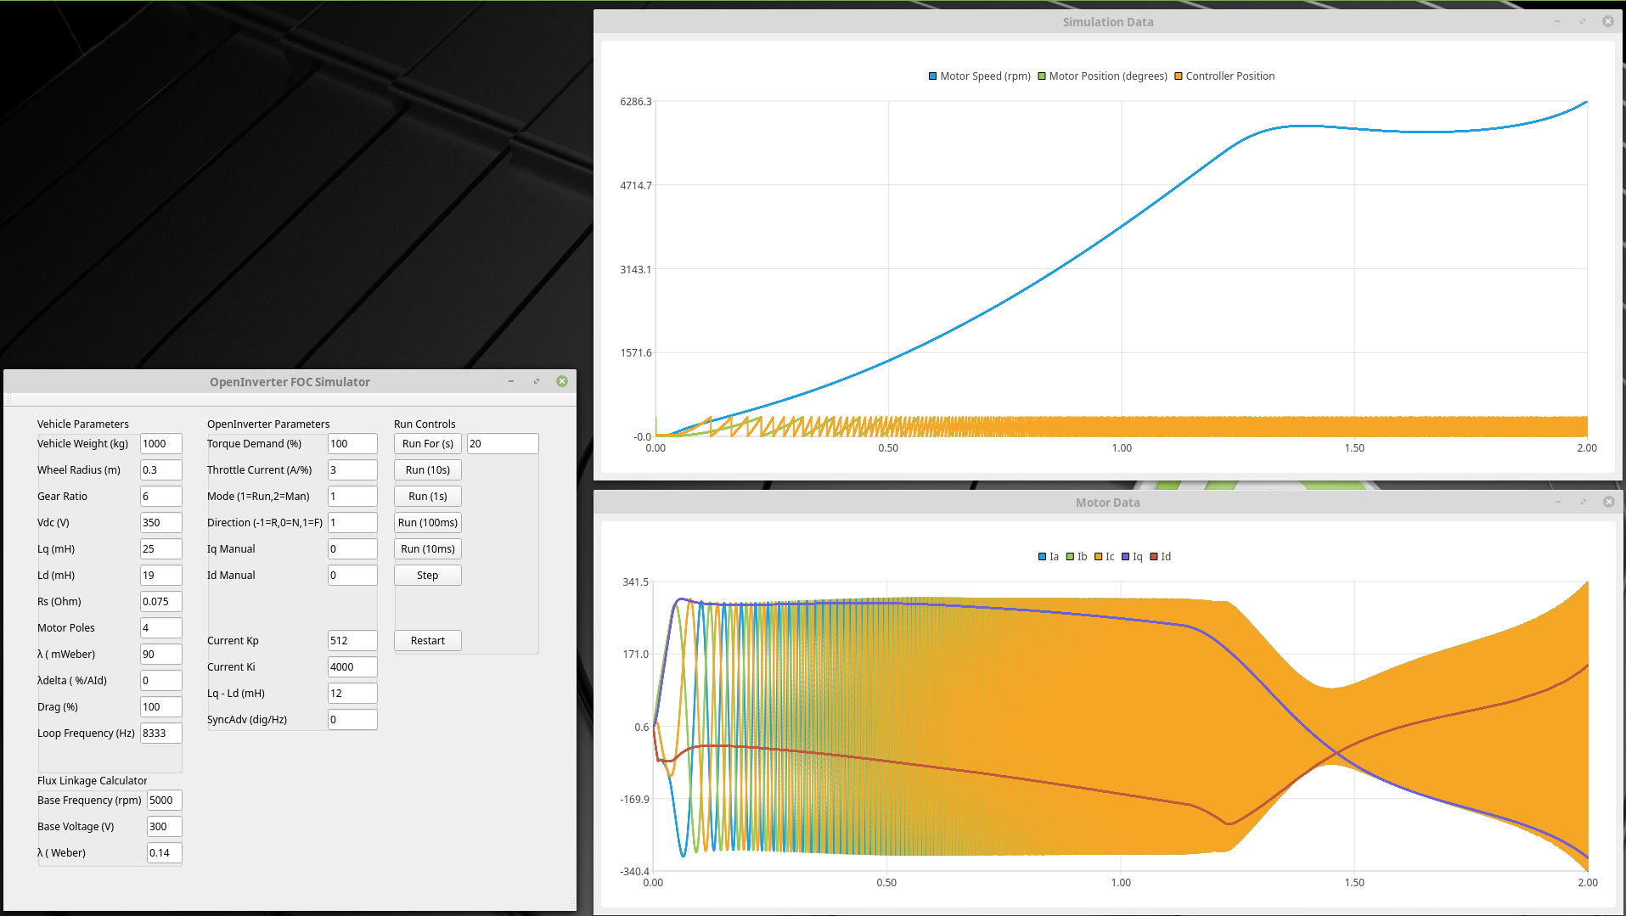Click the Run (1s) button

pyautogui.click(x=427, y=497)
